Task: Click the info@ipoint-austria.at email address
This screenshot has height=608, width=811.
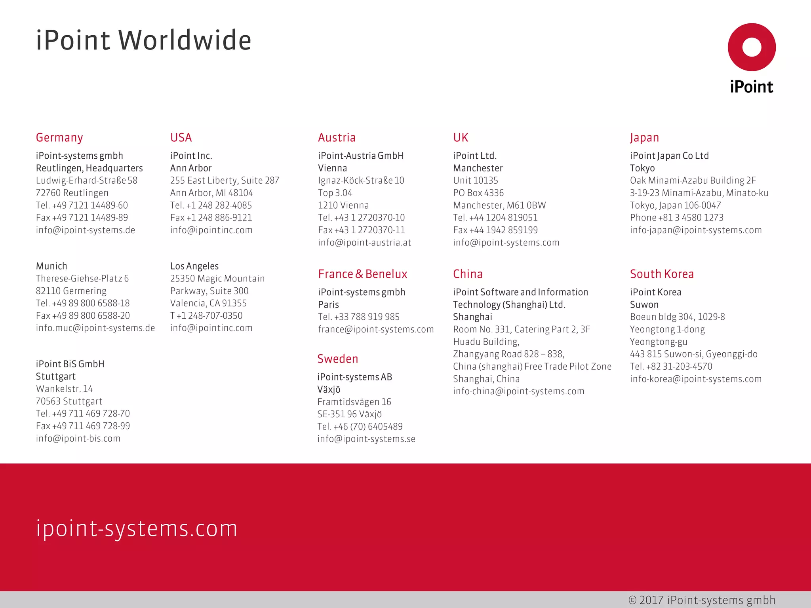Action: (364, 242)
